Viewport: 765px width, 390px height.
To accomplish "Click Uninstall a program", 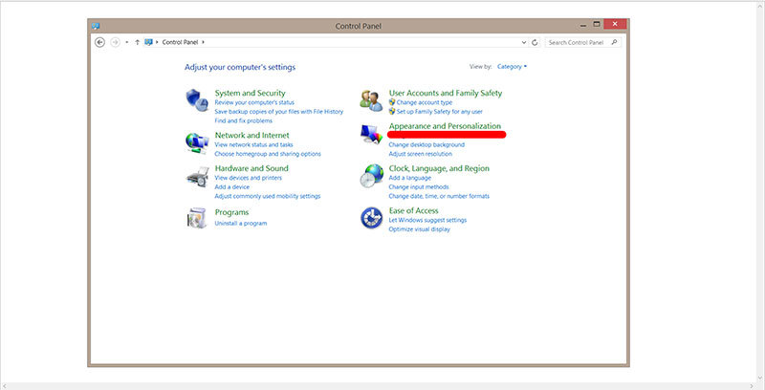I will pos(241,224).
